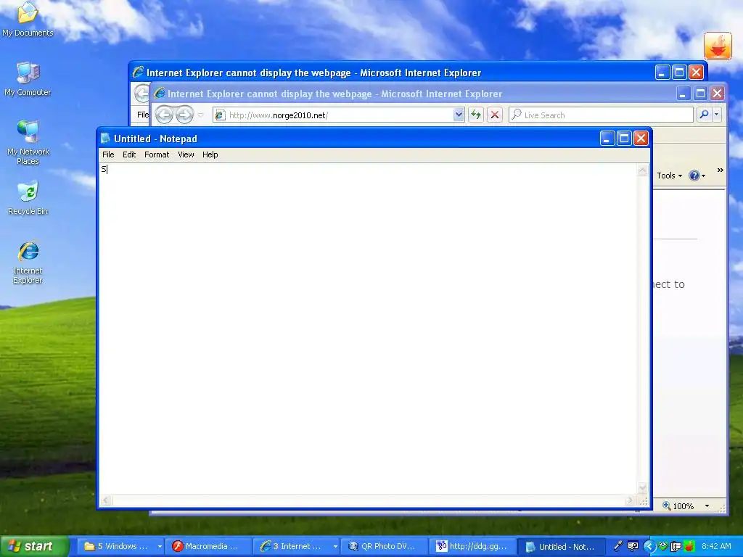Click the Untitled - Notepad taskbar button
The image size is (743, 557).
(x=561, y=546)
